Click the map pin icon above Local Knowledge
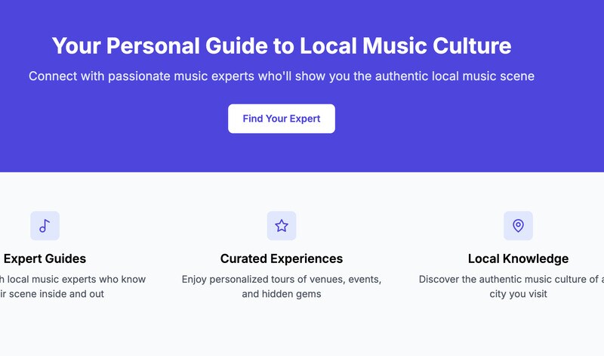 (x=518, y=225)
